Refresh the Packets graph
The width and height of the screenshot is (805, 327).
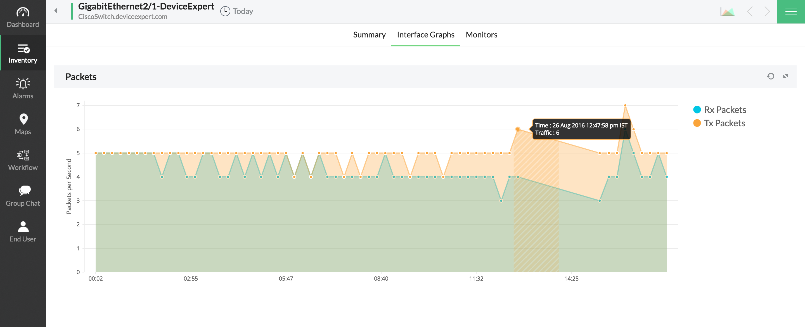770,76
